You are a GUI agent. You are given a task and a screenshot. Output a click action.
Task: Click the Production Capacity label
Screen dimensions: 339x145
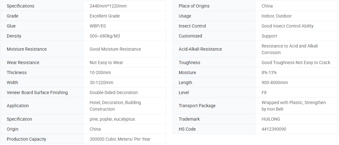point(26,139)
